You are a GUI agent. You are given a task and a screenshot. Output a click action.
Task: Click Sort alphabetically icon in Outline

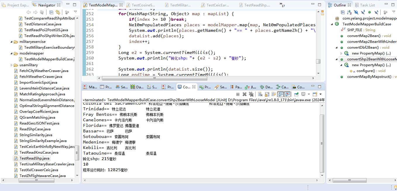pos(349,12)
